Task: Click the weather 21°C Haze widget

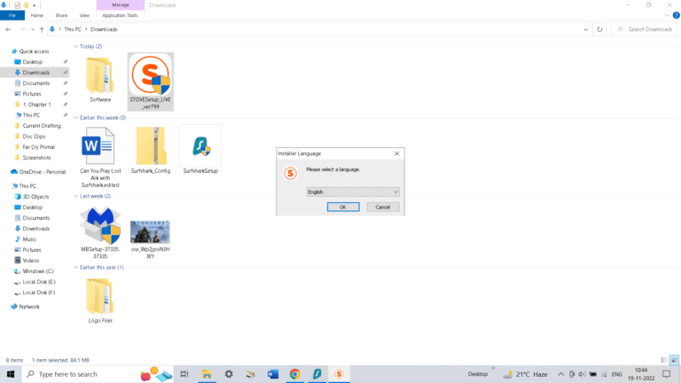Action: point(526,374)
